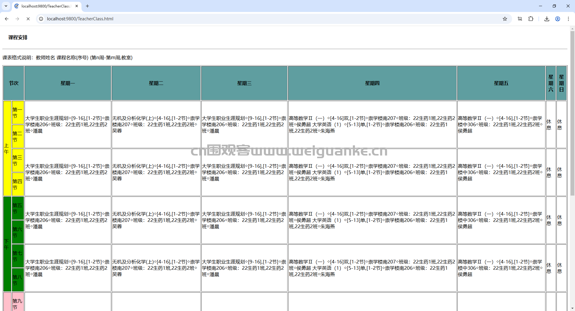Click the green 下午 row label
575x311 pixels.
[7, 244]
